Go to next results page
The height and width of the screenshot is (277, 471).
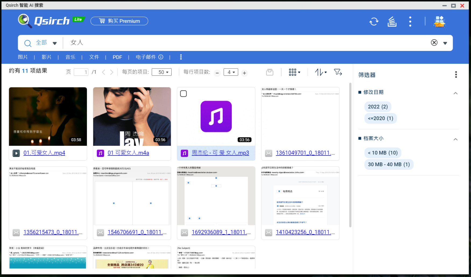coord(112,72)
